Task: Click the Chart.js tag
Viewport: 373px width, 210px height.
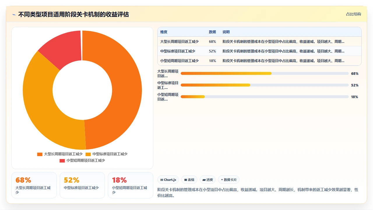Action: [x=168, y=180]
